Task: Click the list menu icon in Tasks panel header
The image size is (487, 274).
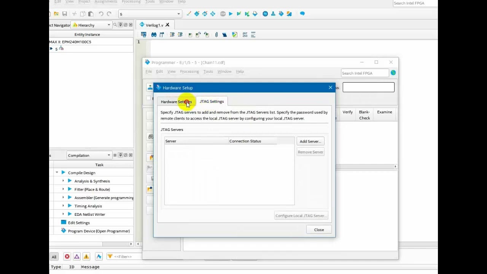Action: pyautogui.click(x=115, y=155)
